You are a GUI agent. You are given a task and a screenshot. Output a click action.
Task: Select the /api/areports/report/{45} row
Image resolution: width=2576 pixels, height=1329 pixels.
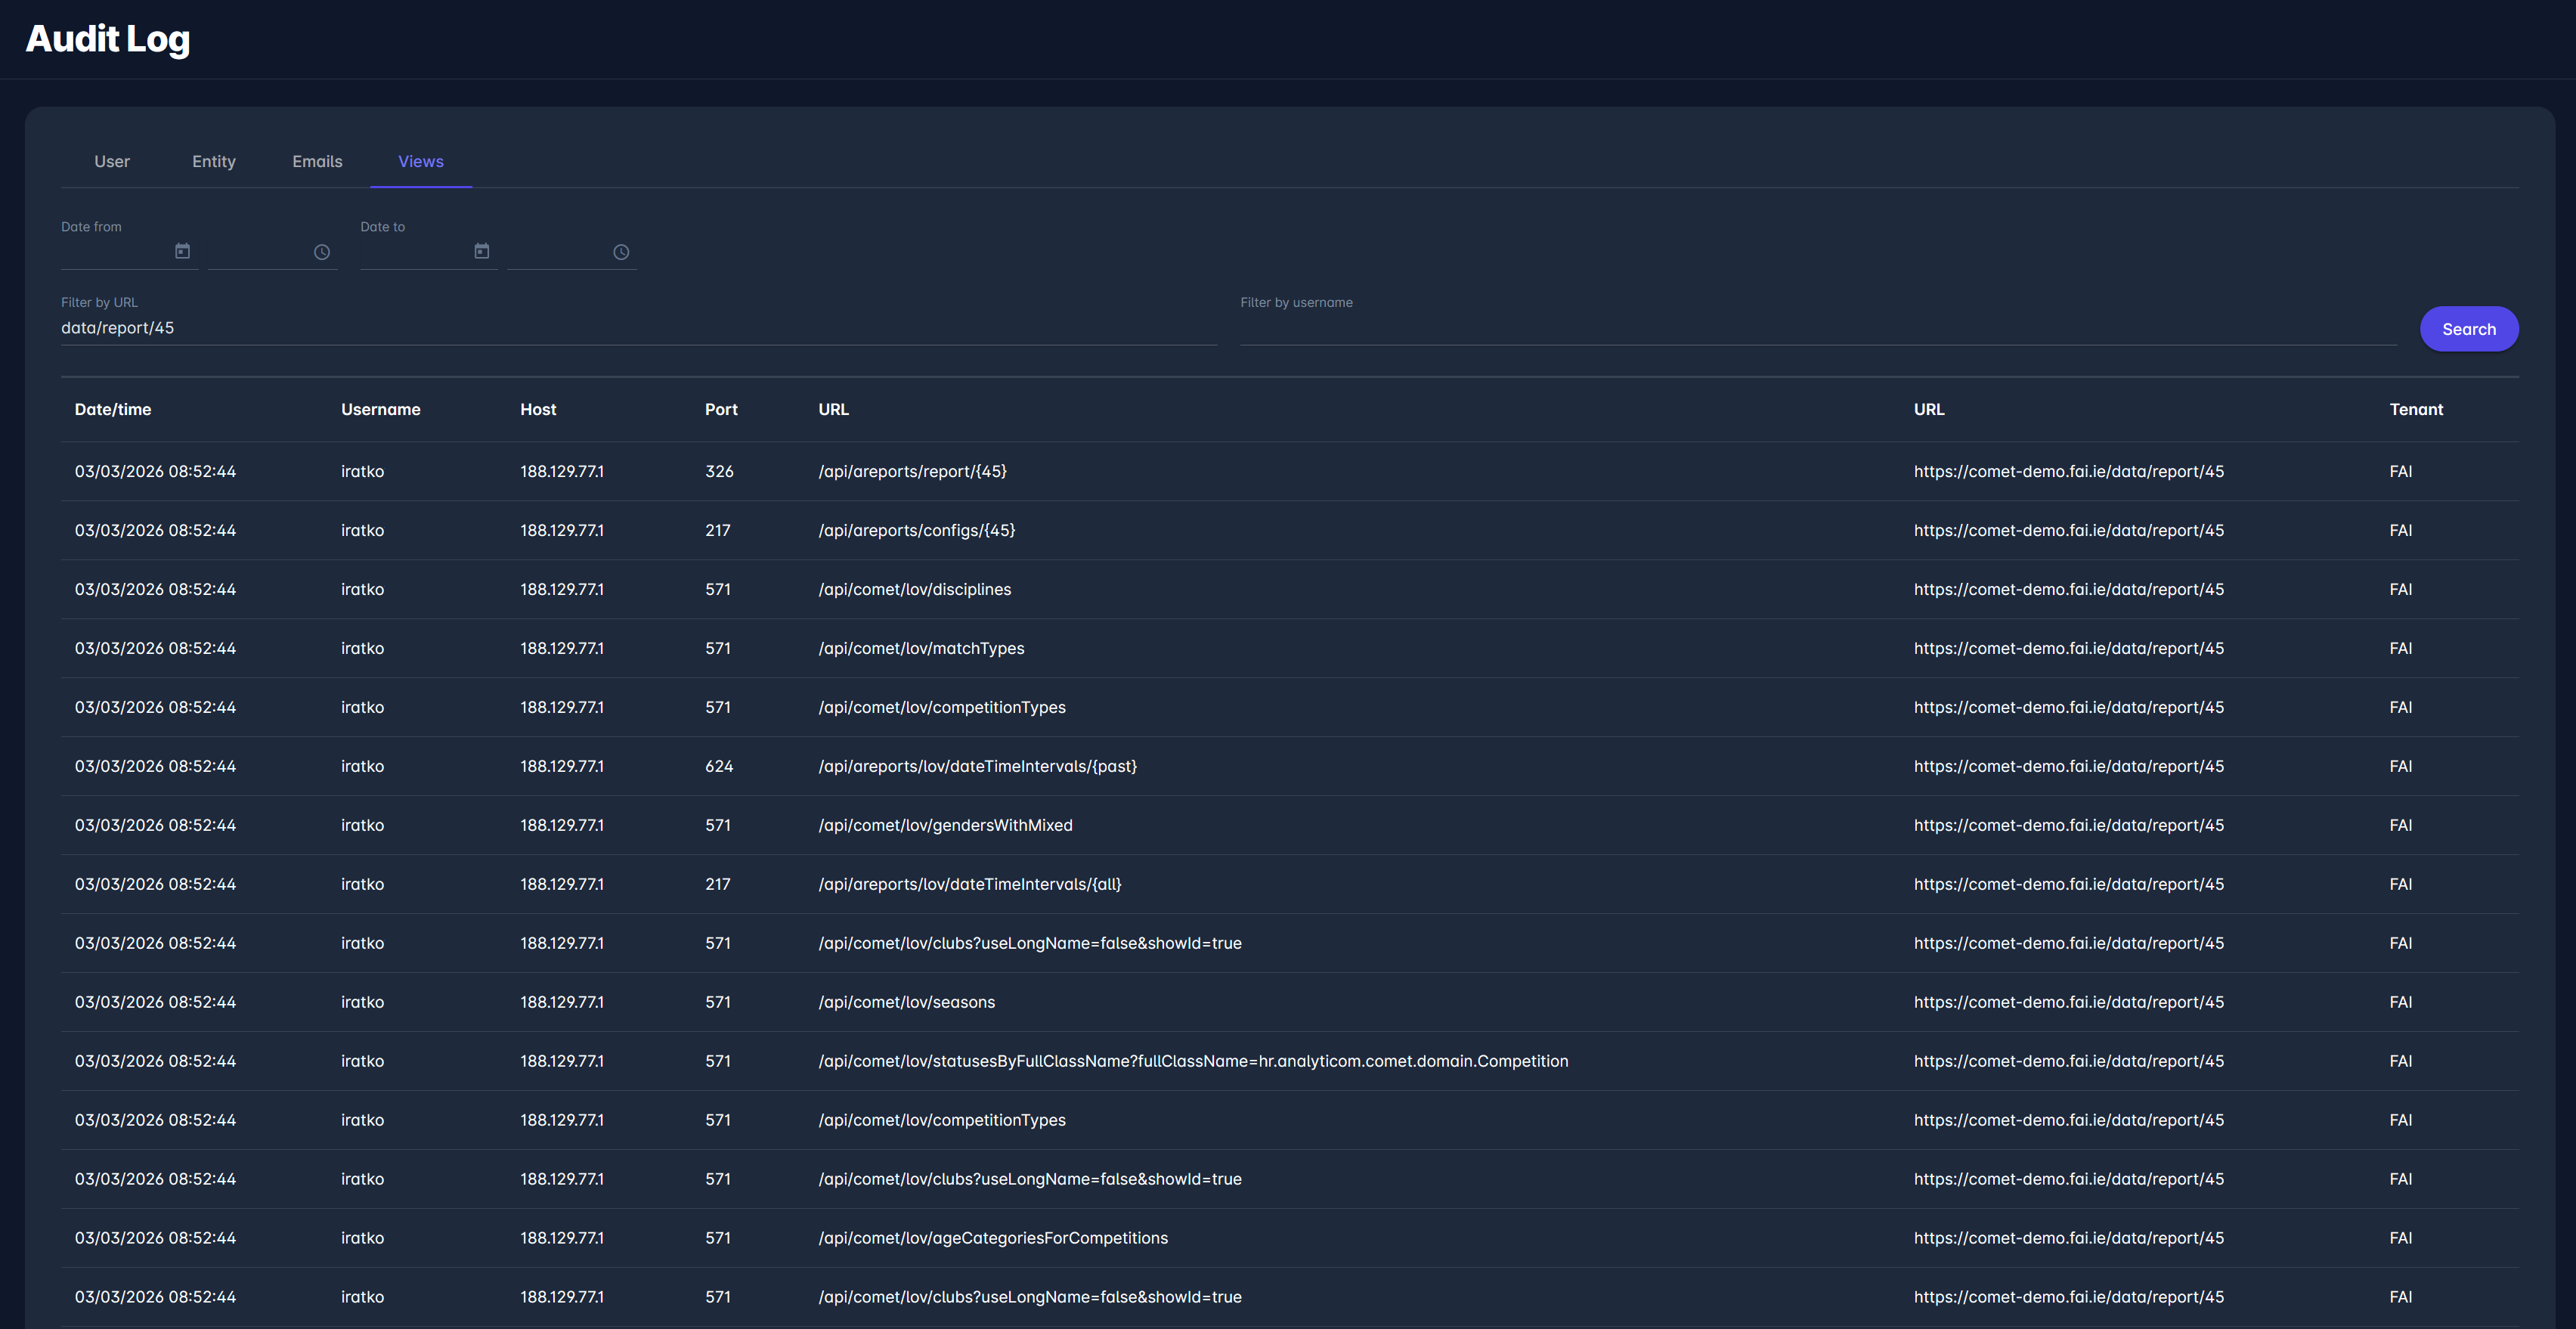coord(912,471)
